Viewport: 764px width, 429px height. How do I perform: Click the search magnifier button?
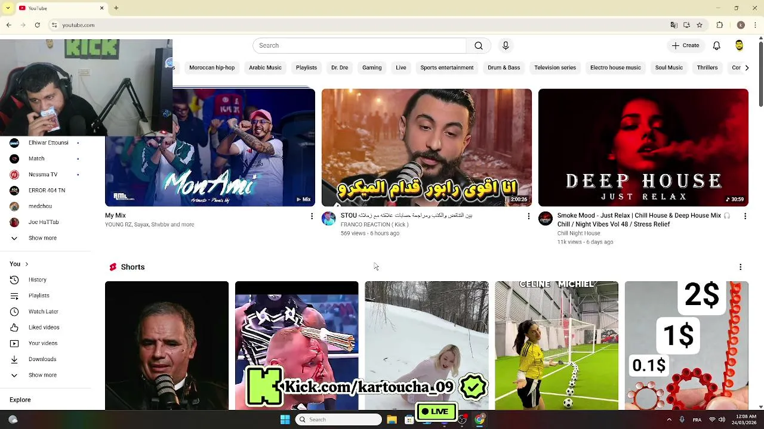pyautogui.click(x=478, y=46)
